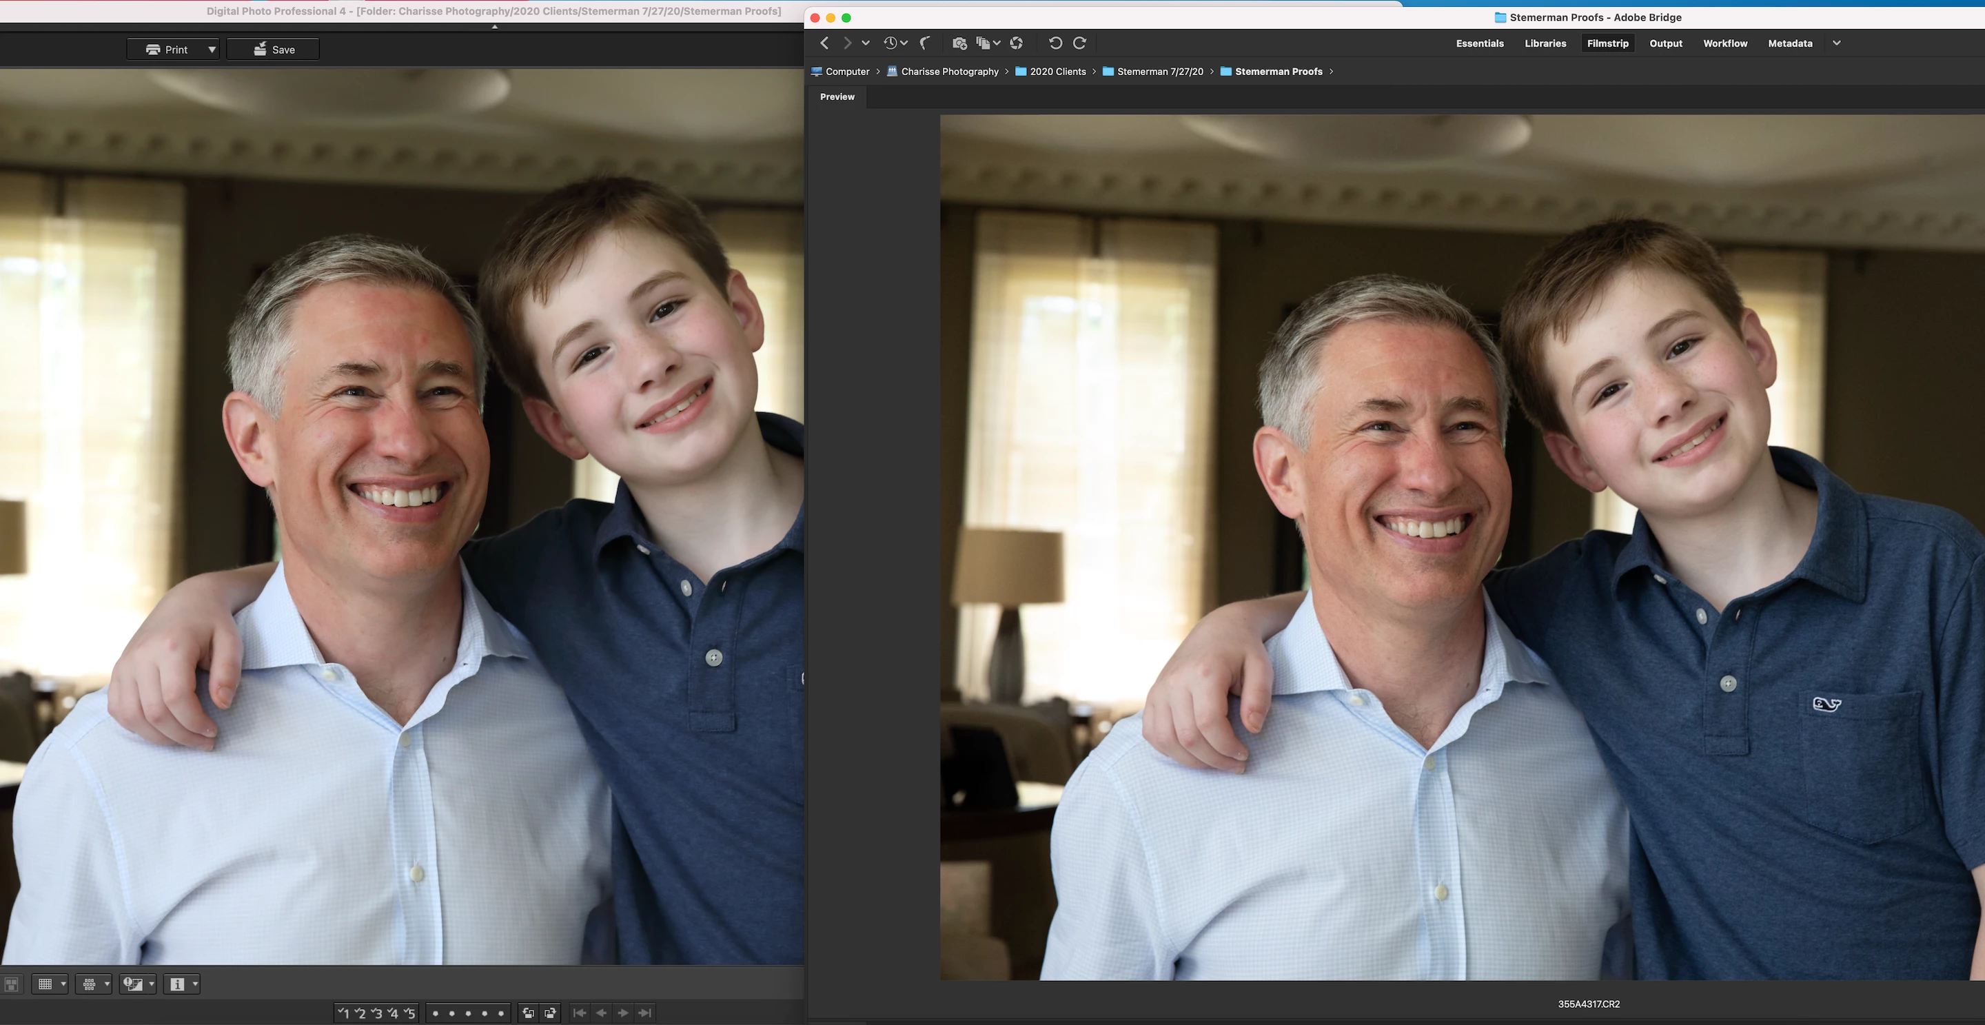Rotate image 90° counterclockwise in Bridge
This screenshot has height=1025, width=1985.
(1055, 43)
